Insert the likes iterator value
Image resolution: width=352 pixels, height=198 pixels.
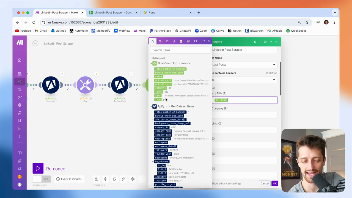(159, 92)
